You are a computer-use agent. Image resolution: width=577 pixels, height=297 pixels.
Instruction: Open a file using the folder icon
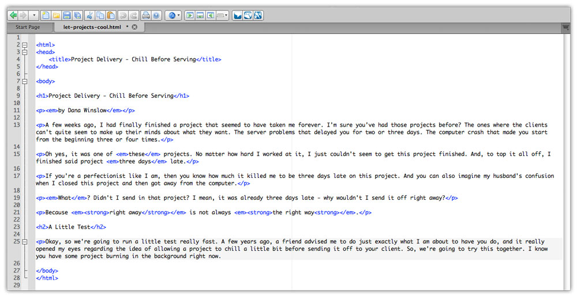(57, 15)
